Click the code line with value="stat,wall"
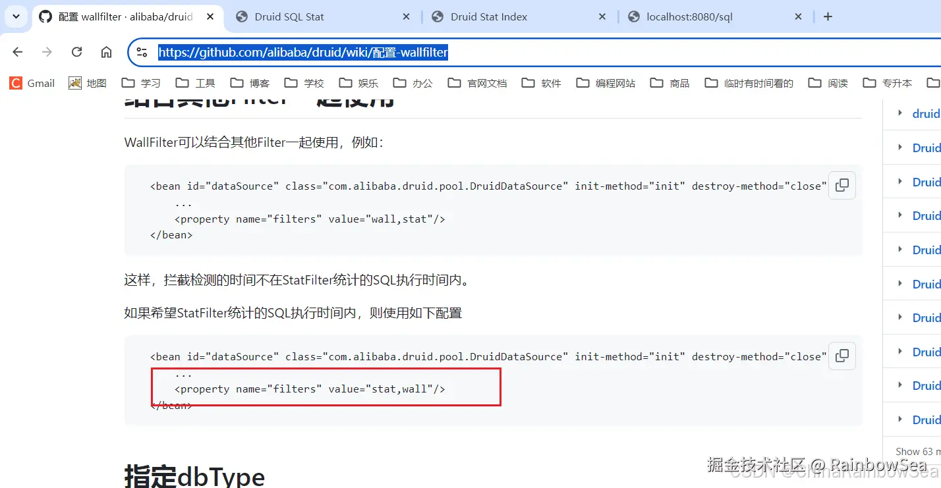Image resolution: width=941 pixels, height=488 pixels. (310, 389)
